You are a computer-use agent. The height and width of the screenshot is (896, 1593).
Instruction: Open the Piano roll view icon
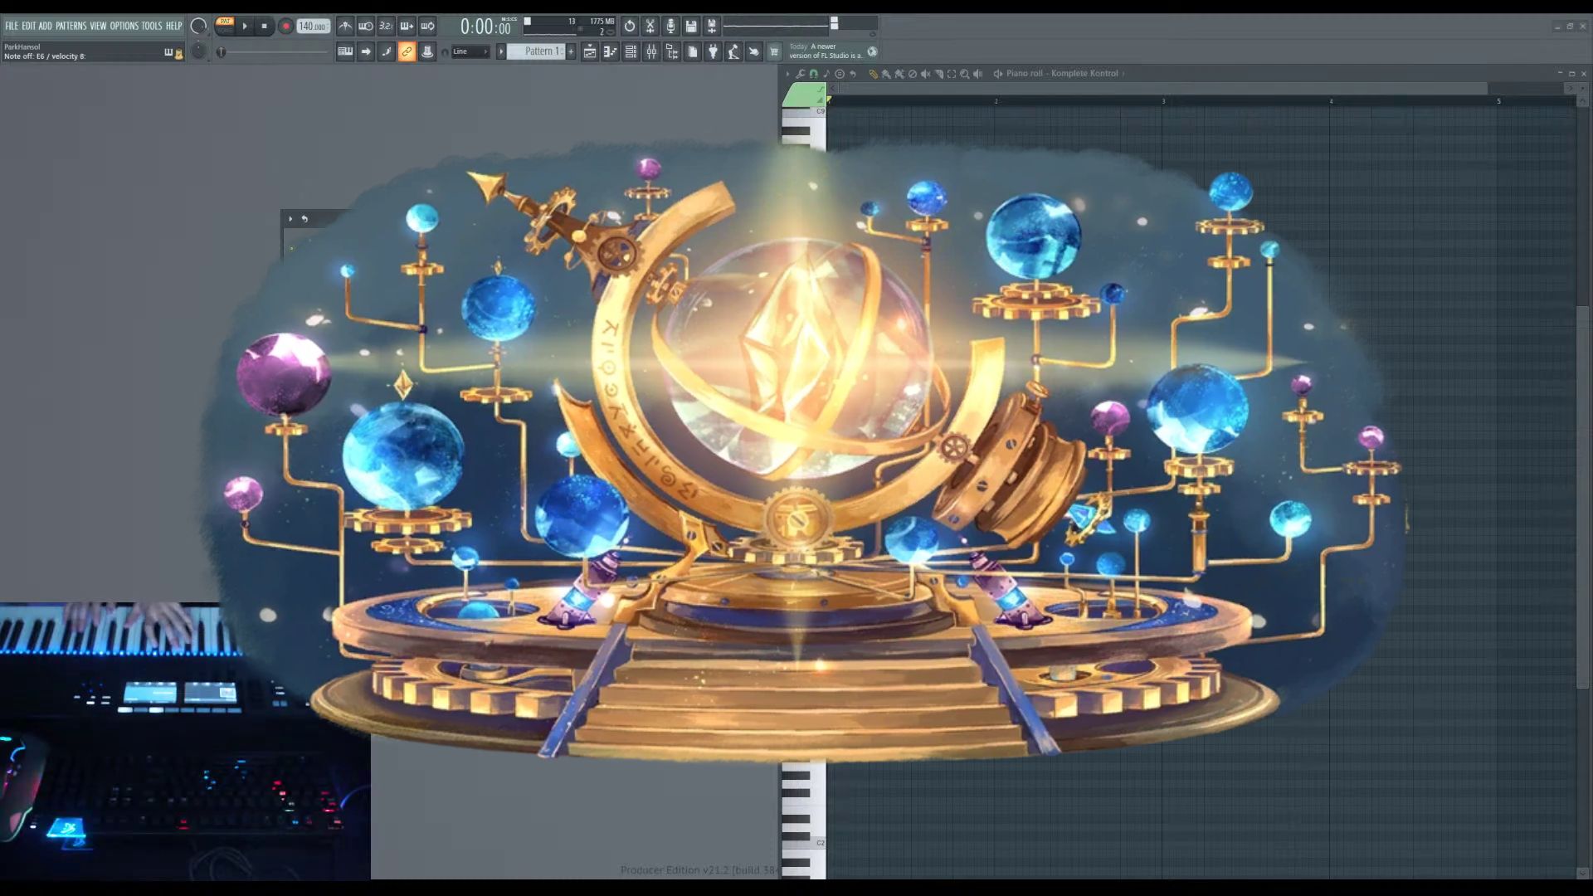(x=611, y=51)
